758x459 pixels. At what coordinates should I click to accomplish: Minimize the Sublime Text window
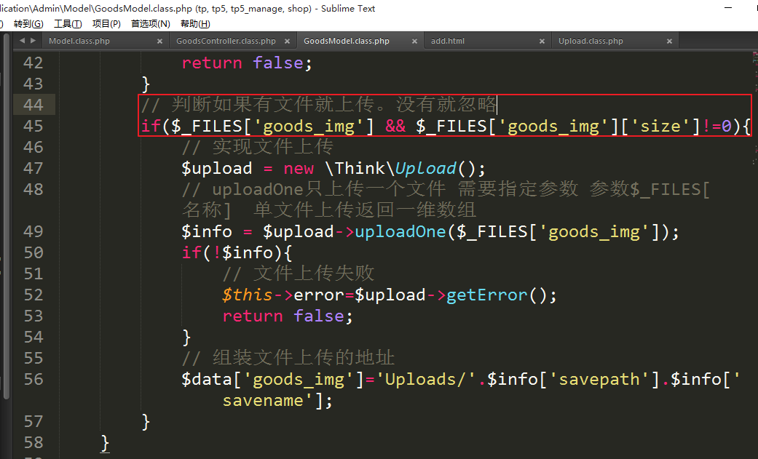coord(728,8)
